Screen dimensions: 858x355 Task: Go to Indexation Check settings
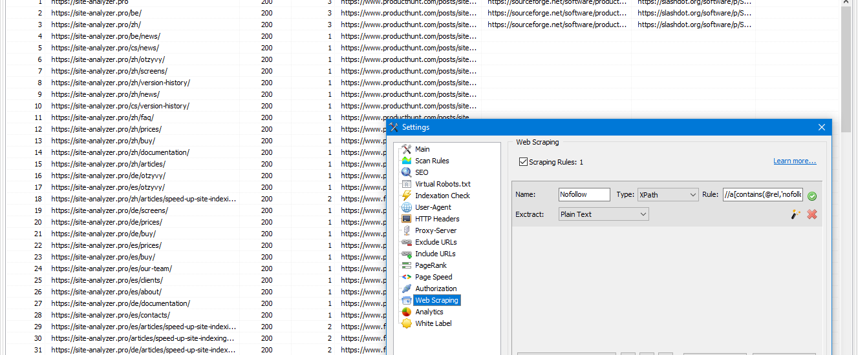442,196
